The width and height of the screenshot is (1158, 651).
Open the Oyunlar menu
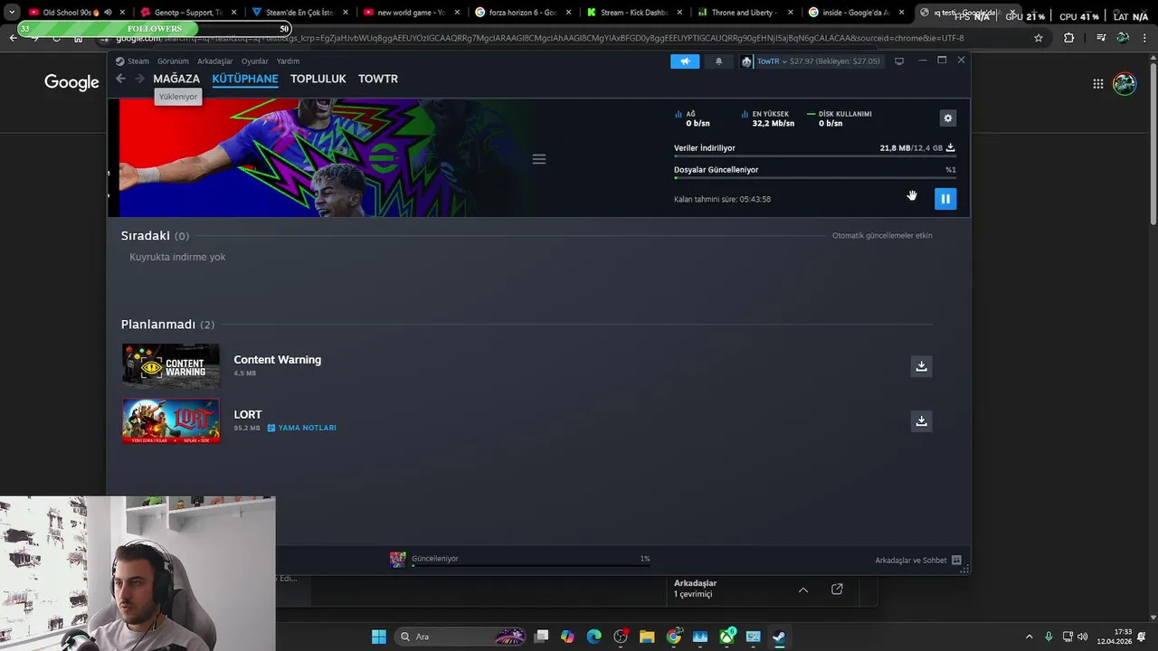coord(255,61)
